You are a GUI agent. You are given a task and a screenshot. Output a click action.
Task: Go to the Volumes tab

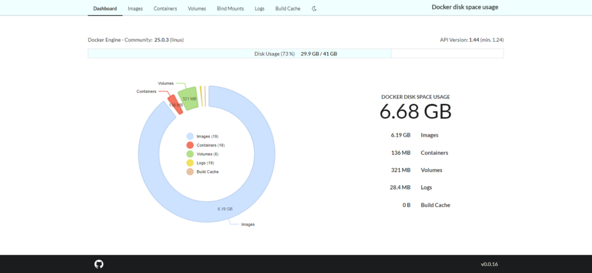(197, 8)
